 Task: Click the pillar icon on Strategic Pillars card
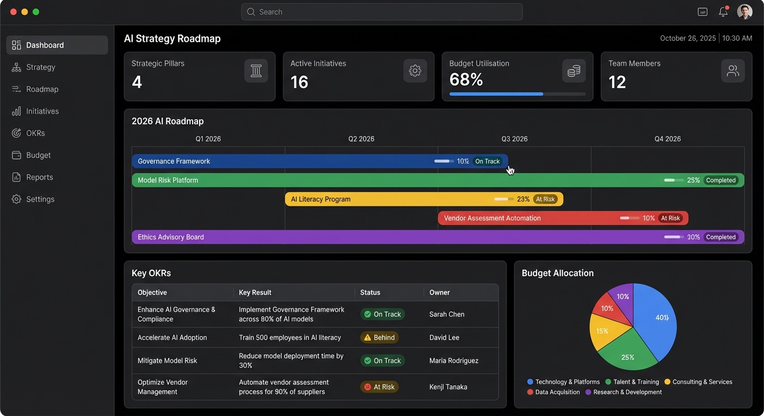tap(256, 70)
